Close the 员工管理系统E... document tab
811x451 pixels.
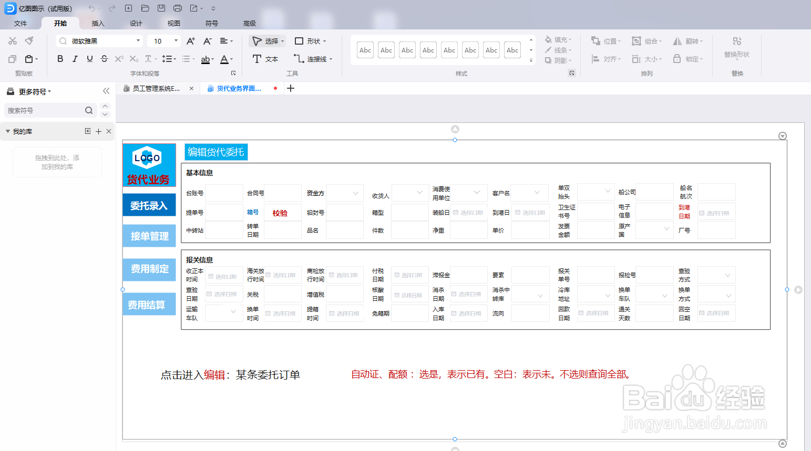(191, 88)
